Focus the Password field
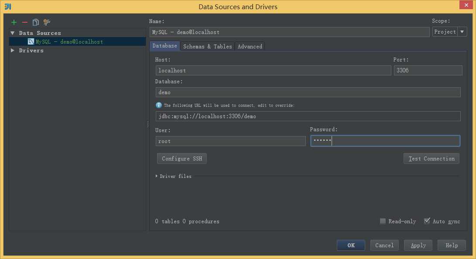476x259 pixels. click(385, 141)
